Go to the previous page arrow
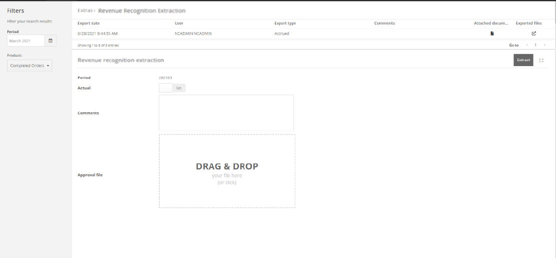556x258 pixels. 526,45
